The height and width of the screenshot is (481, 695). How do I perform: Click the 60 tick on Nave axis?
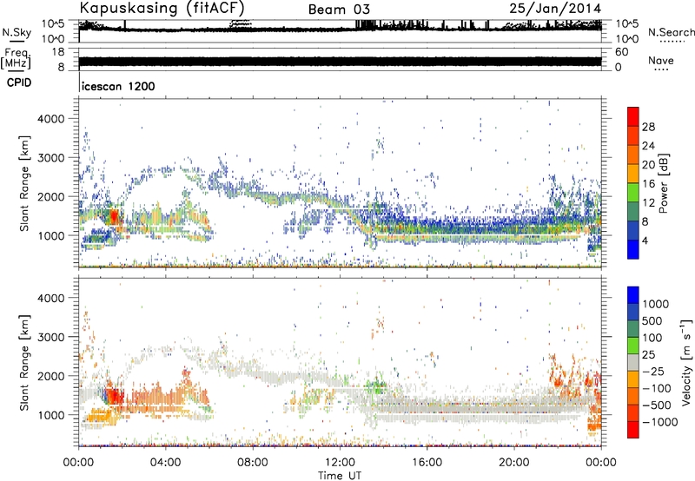point(621,52)
